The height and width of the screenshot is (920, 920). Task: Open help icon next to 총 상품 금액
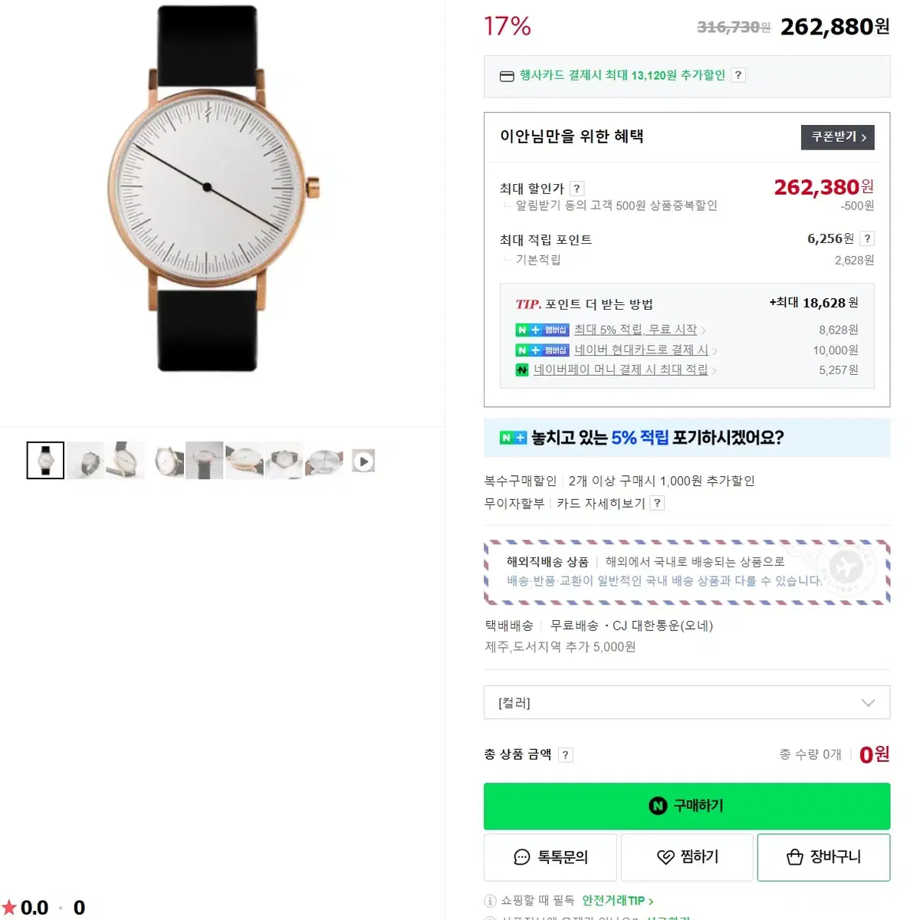coord(565,754)
